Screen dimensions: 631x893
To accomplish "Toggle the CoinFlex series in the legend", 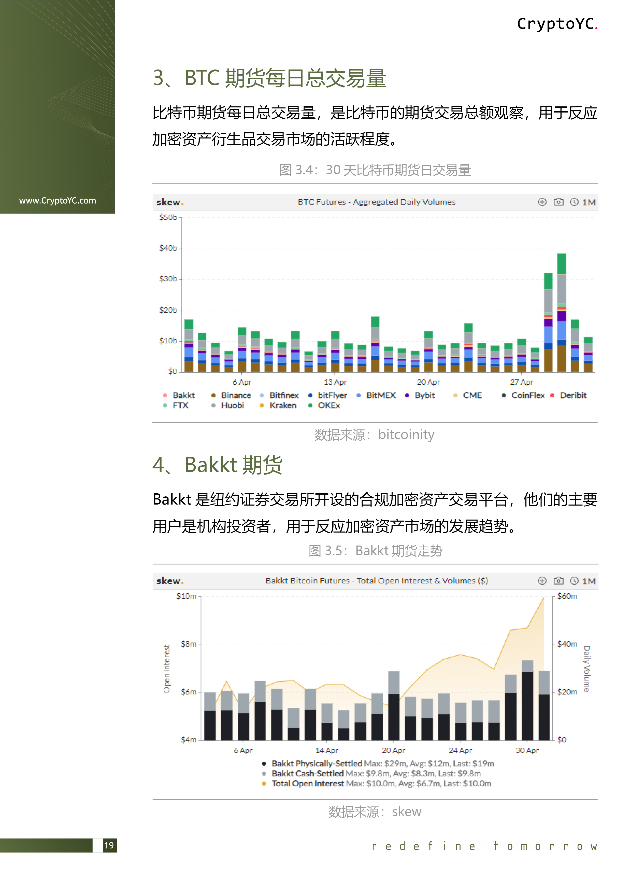I will click(x=523, y=395).
